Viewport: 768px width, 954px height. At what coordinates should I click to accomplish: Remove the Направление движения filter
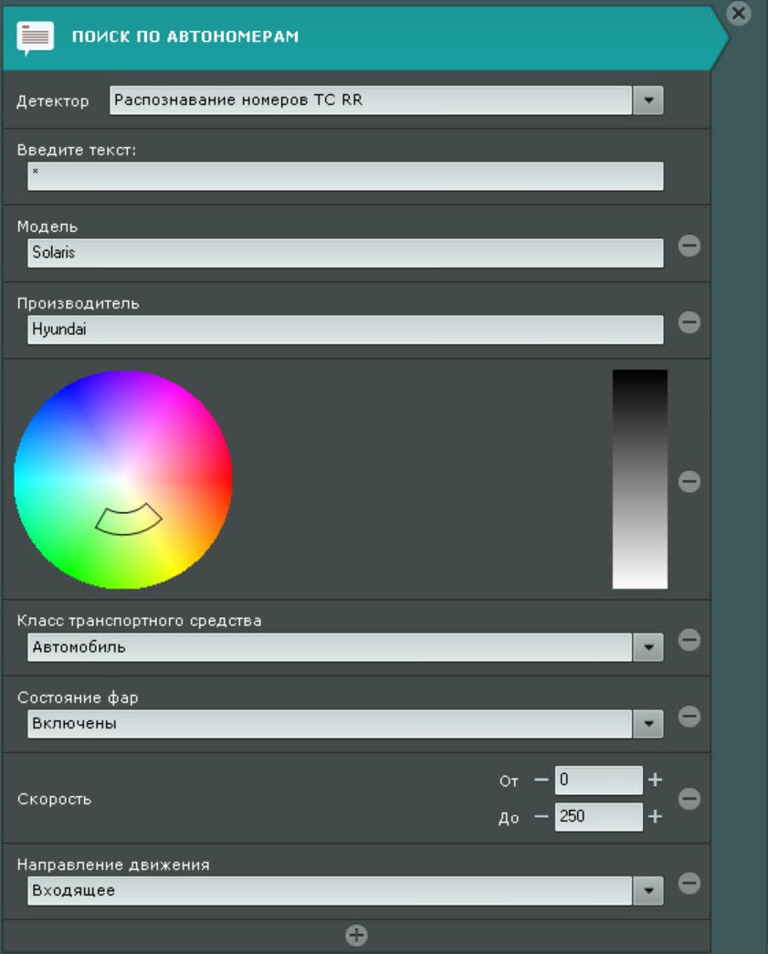click(x=689, y=884)
